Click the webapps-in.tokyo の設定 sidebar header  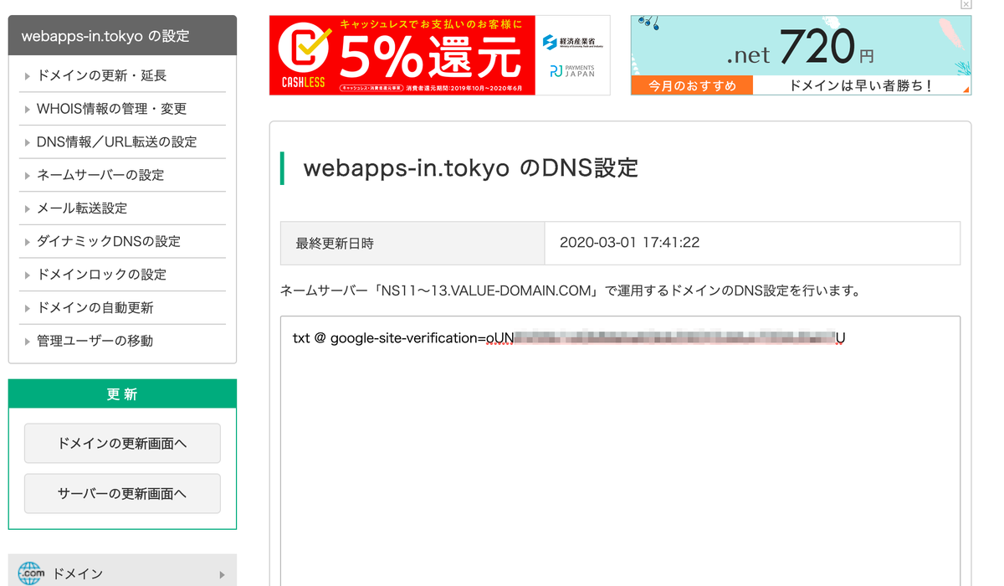122,36
